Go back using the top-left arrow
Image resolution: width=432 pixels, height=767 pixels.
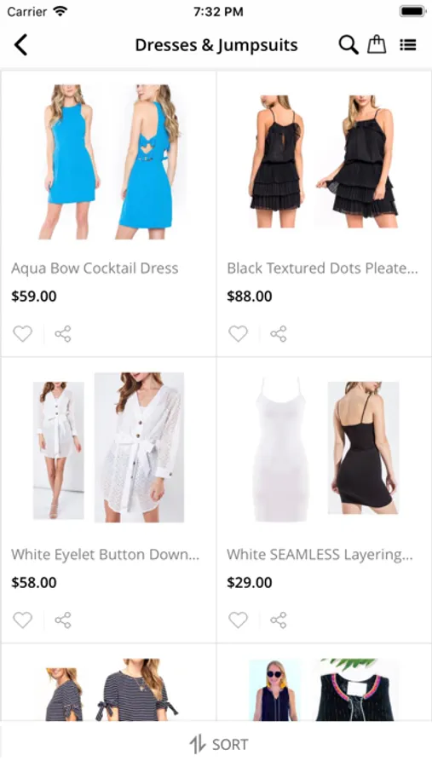tap(20, 45)
